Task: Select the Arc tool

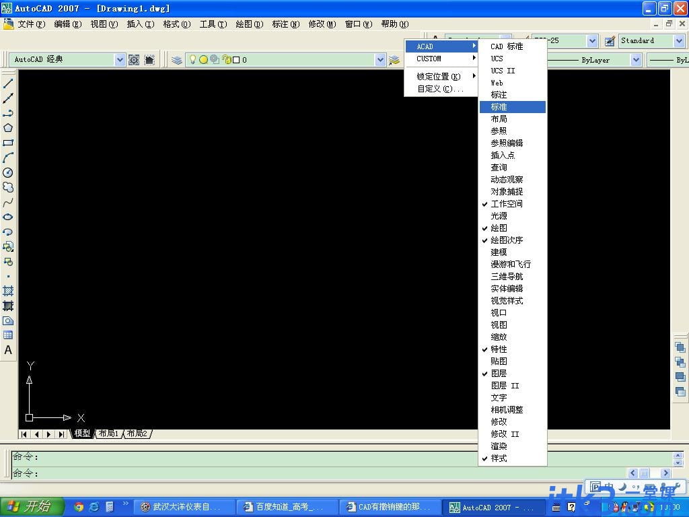Action: pos(8,158)
